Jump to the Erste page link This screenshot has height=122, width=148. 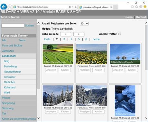coord(47,39)
